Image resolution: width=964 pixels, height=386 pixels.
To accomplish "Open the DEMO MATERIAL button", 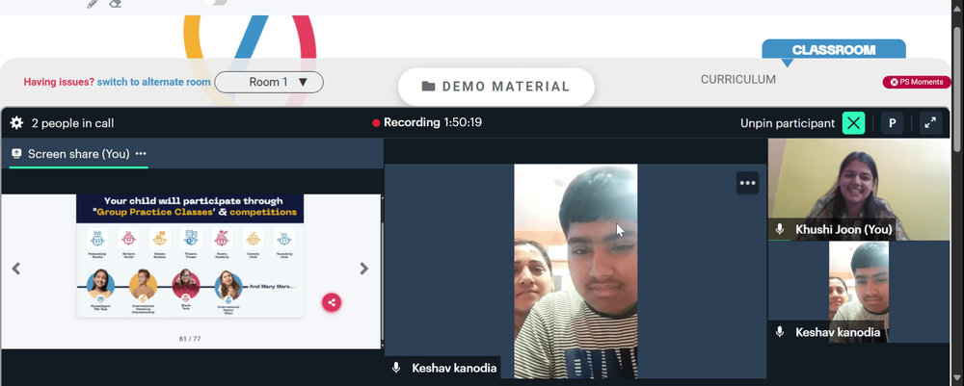I will click(496, 87).
